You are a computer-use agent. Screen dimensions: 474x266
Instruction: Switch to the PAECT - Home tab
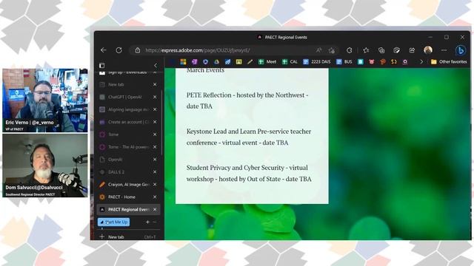point(127,197)
